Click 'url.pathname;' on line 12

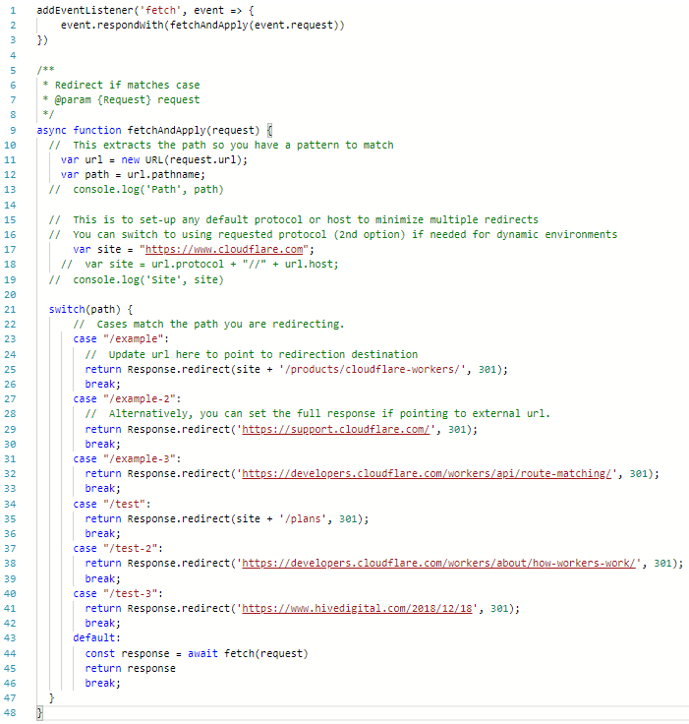click(166, 174)
